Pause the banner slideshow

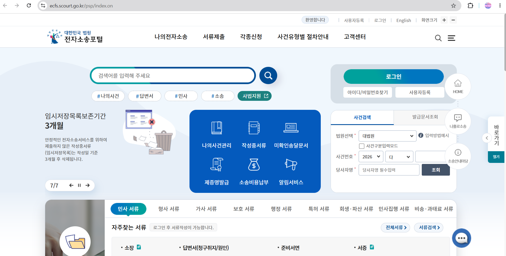79,185
